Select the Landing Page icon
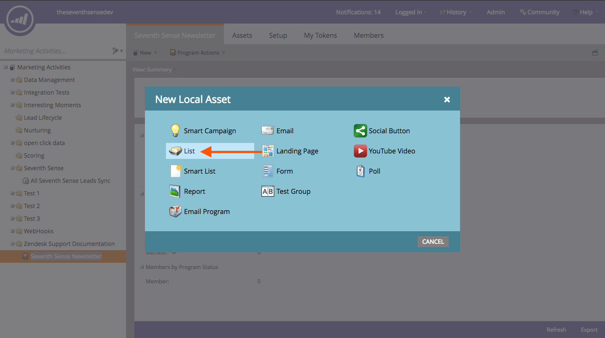Viewport: 605px width, 338px height. pyautogui.click(x=268, y=151)
